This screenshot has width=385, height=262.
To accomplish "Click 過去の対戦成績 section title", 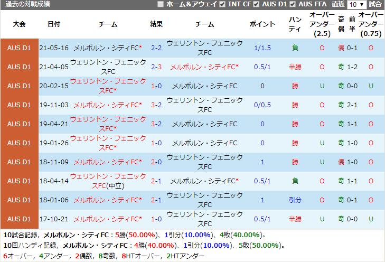I will pos(27,4).
